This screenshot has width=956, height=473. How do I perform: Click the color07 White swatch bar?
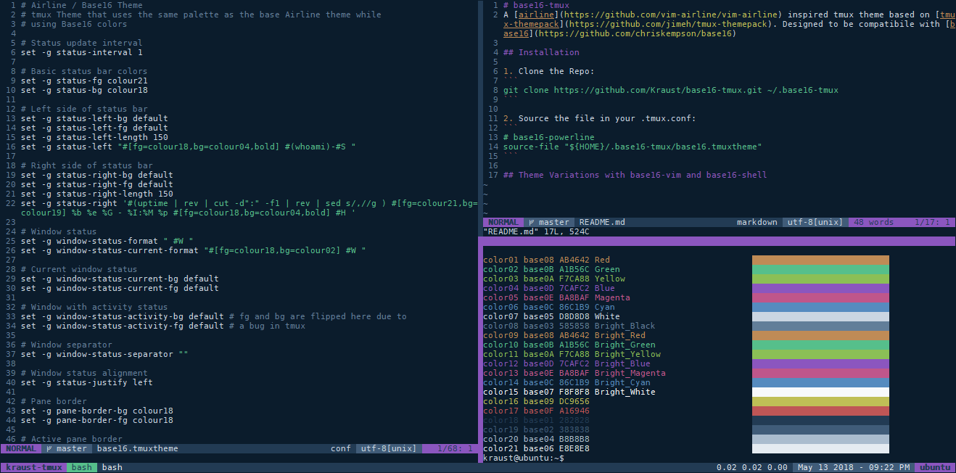pos(820,316)
